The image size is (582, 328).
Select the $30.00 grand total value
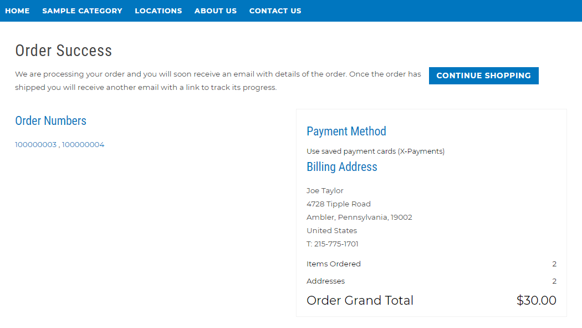537,300
